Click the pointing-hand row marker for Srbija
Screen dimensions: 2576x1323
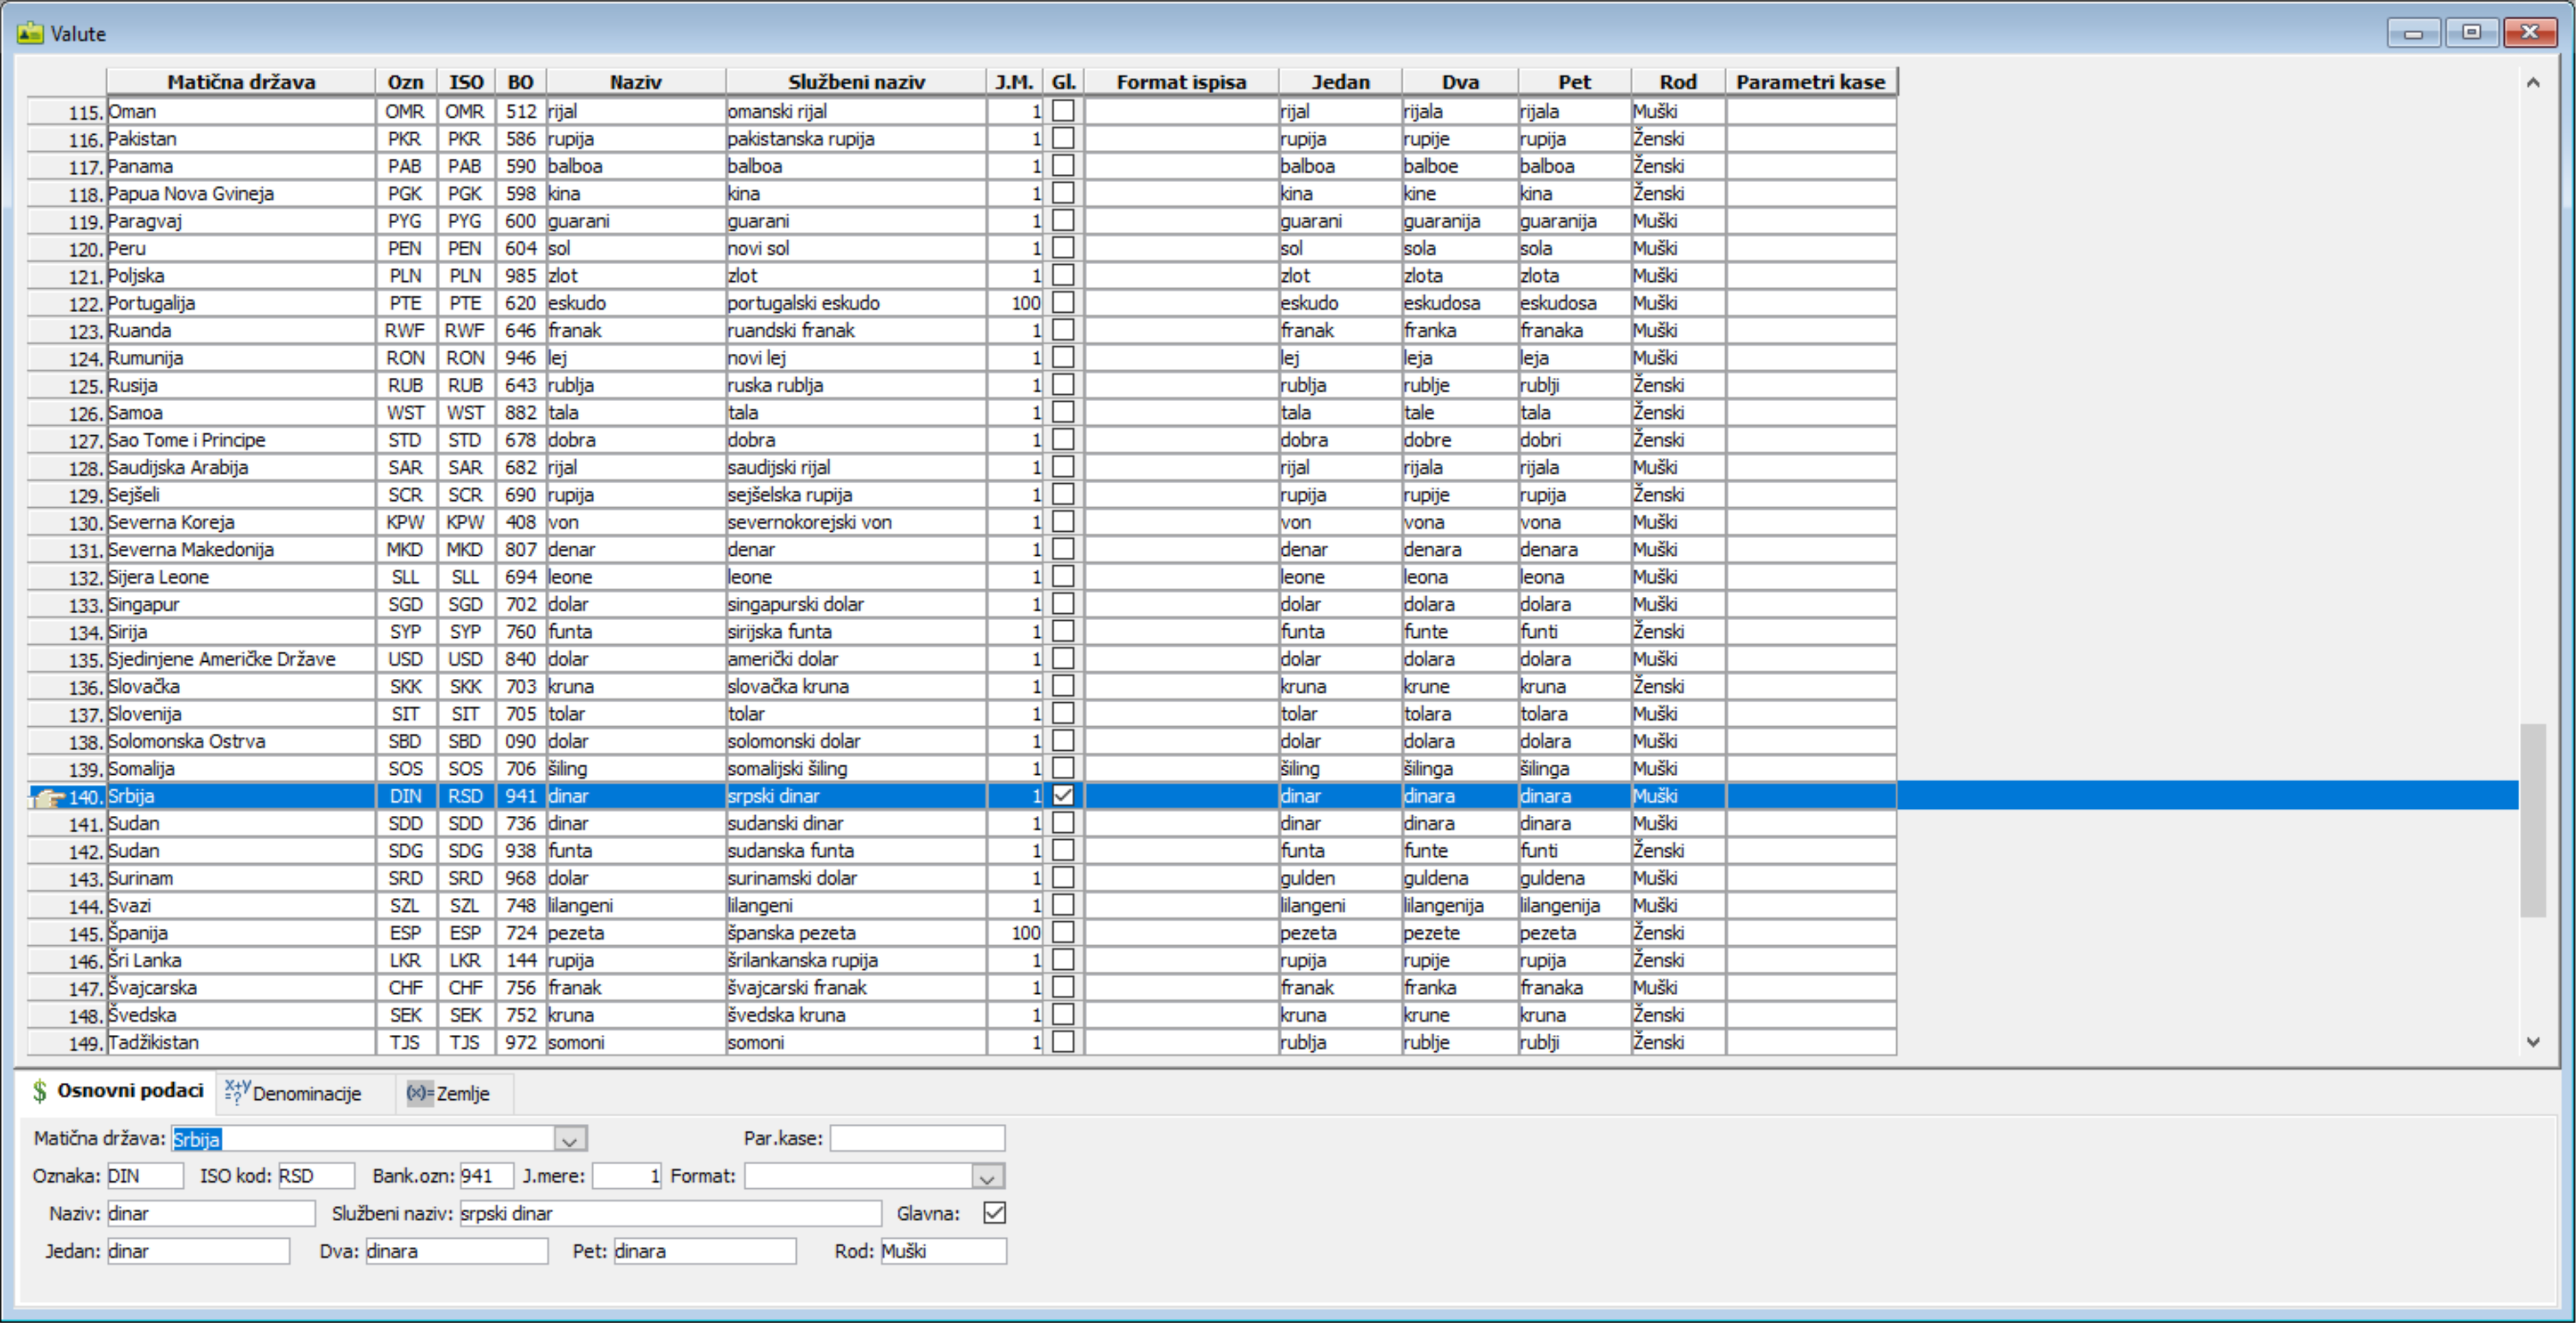pyautogui.click(x=47, y=797)
